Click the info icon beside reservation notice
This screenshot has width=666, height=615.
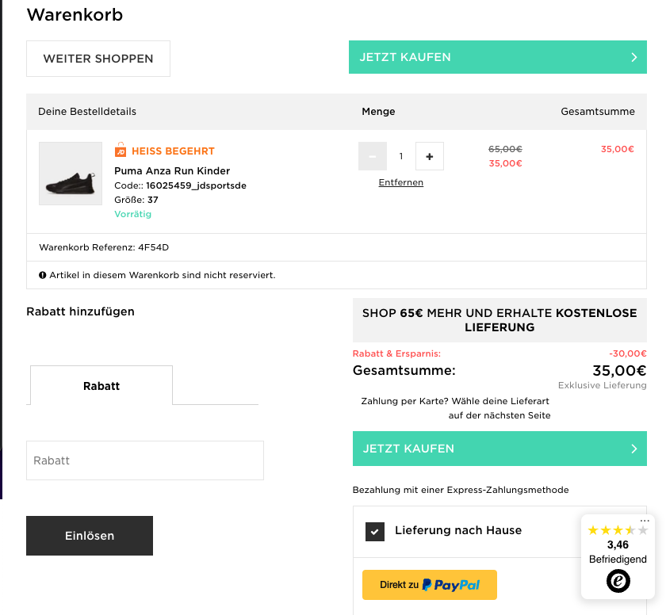[x=43, y=275]
